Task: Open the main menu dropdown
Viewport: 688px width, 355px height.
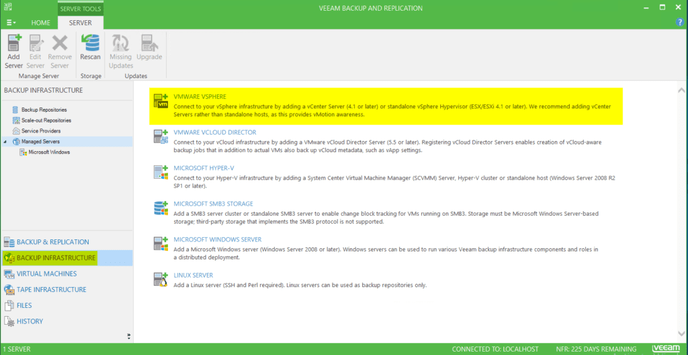Action: click(11, 22)
